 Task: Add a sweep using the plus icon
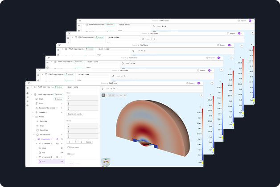coord(62,108)
